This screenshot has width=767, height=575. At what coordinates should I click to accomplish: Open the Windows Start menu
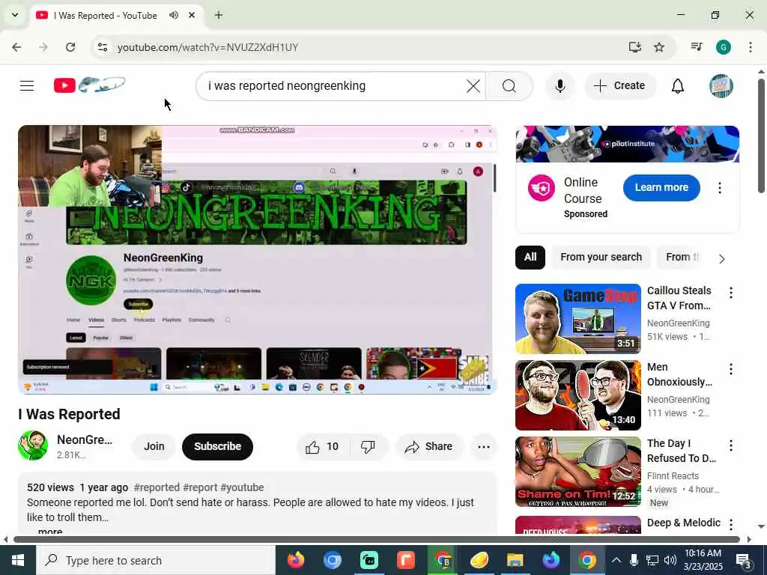(x=18, y=560)
